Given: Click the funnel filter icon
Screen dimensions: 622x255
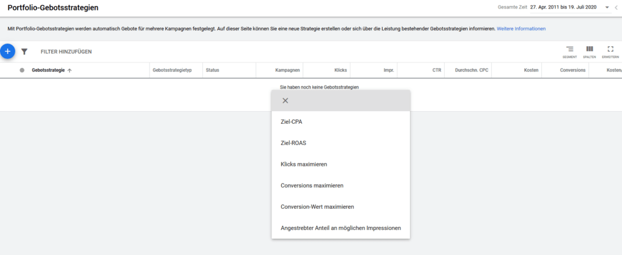Looking at the screenshot, I should 24,52.
